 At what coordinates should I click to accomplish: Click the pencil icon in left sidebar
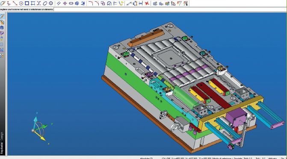point(2,16)
